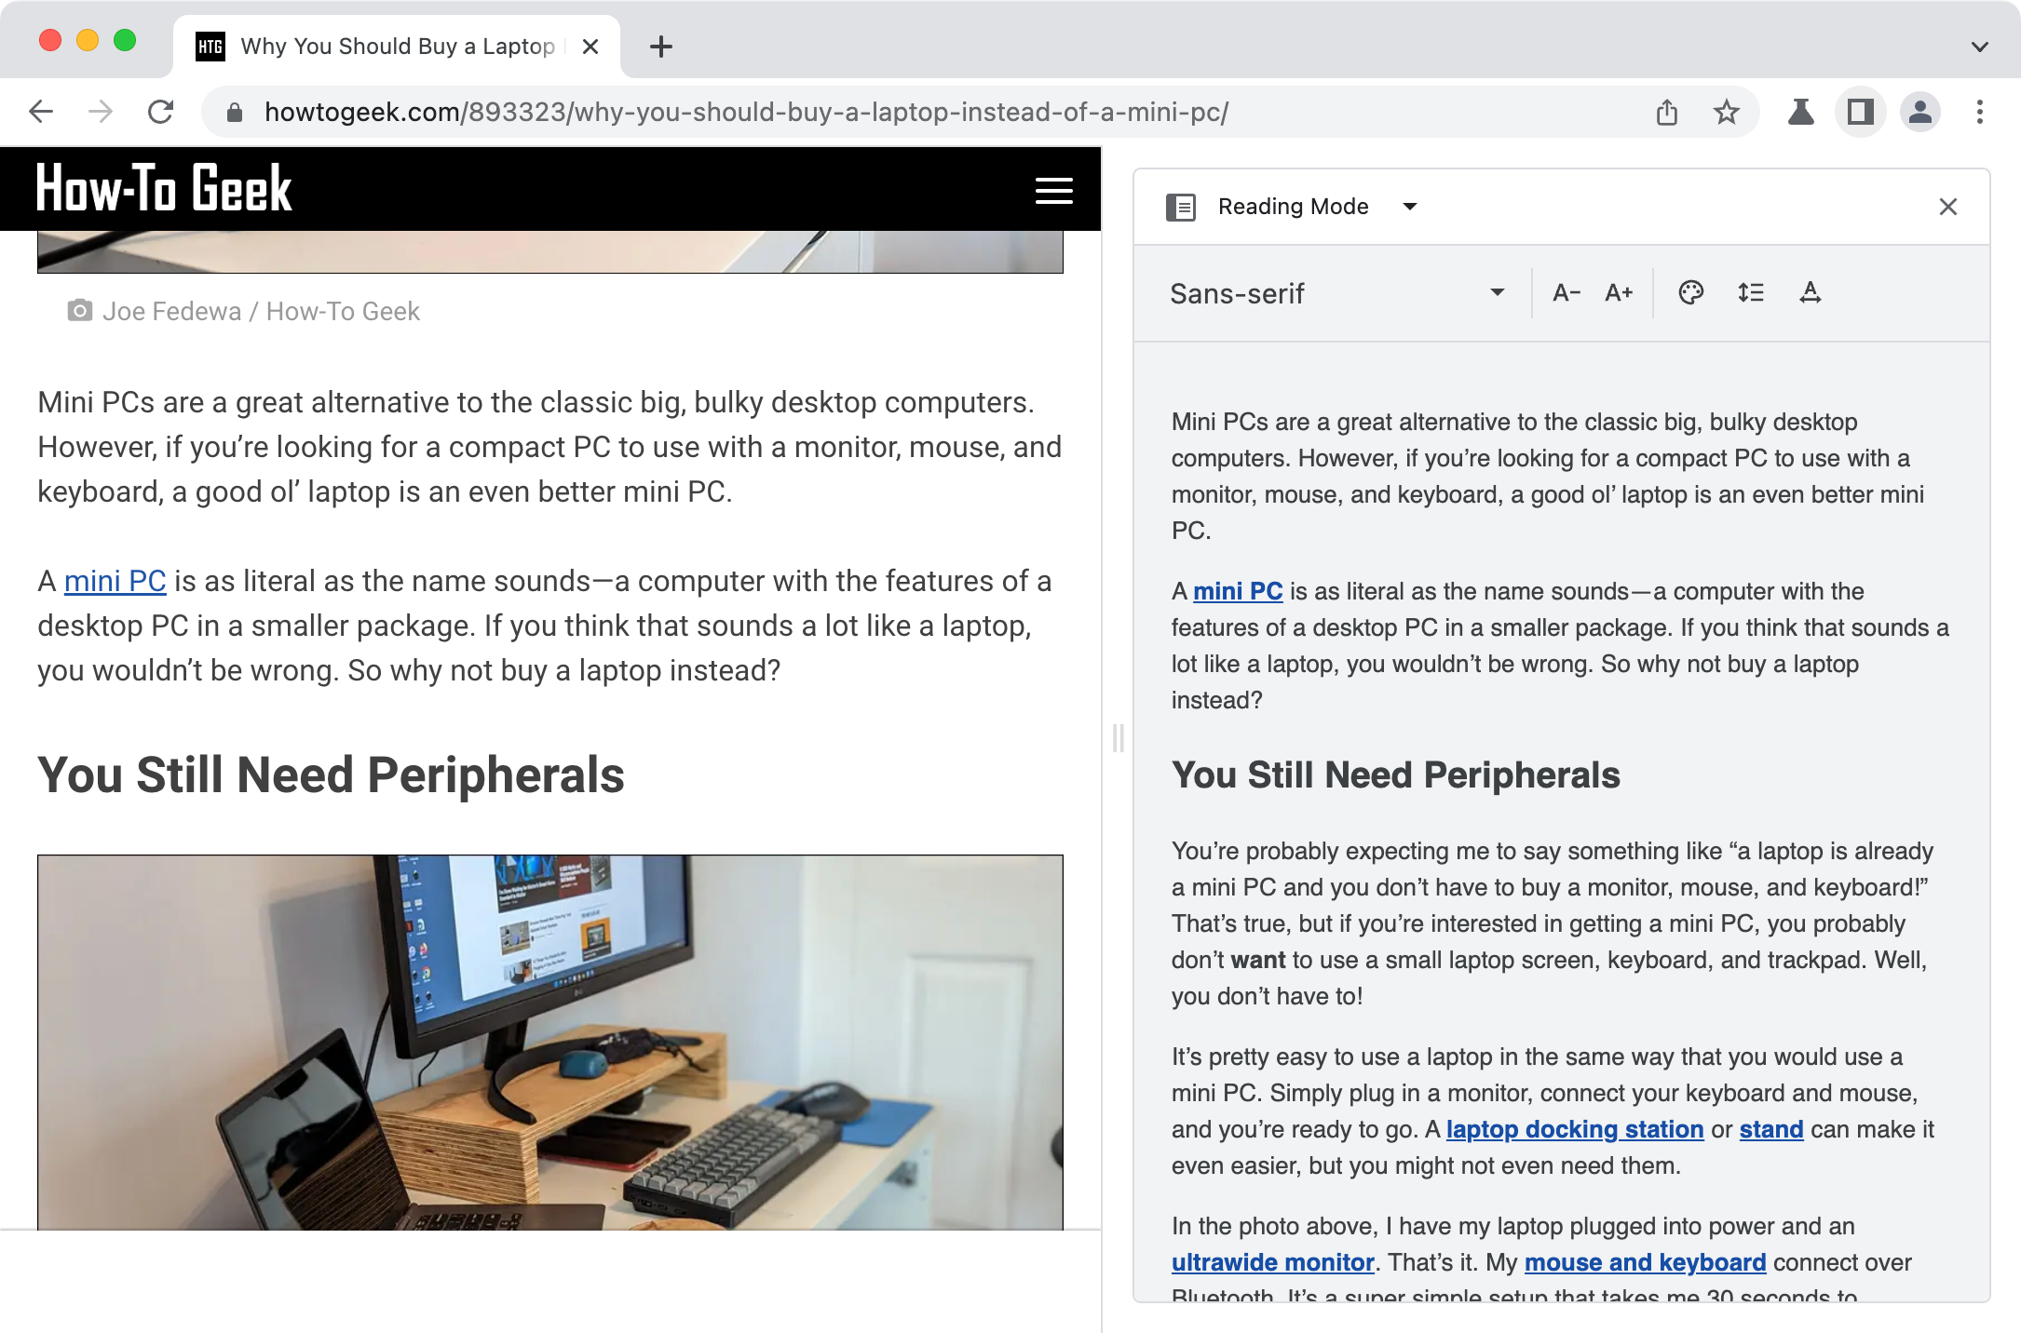Increase font size with the A+ icon
Image resolution: width=2021 pixels, height=1333 pixels.
click(1620, 293)
